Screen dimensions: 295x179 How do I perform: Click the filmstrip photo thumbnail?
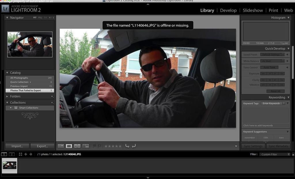pos(10,165)
